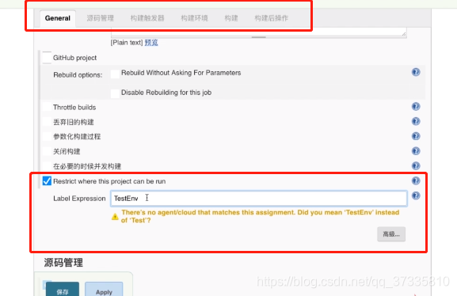This screenshot has width=457, height=296.
Task: Open help for Rebuild Without Asking For Parameters
Action: [416, 72]
